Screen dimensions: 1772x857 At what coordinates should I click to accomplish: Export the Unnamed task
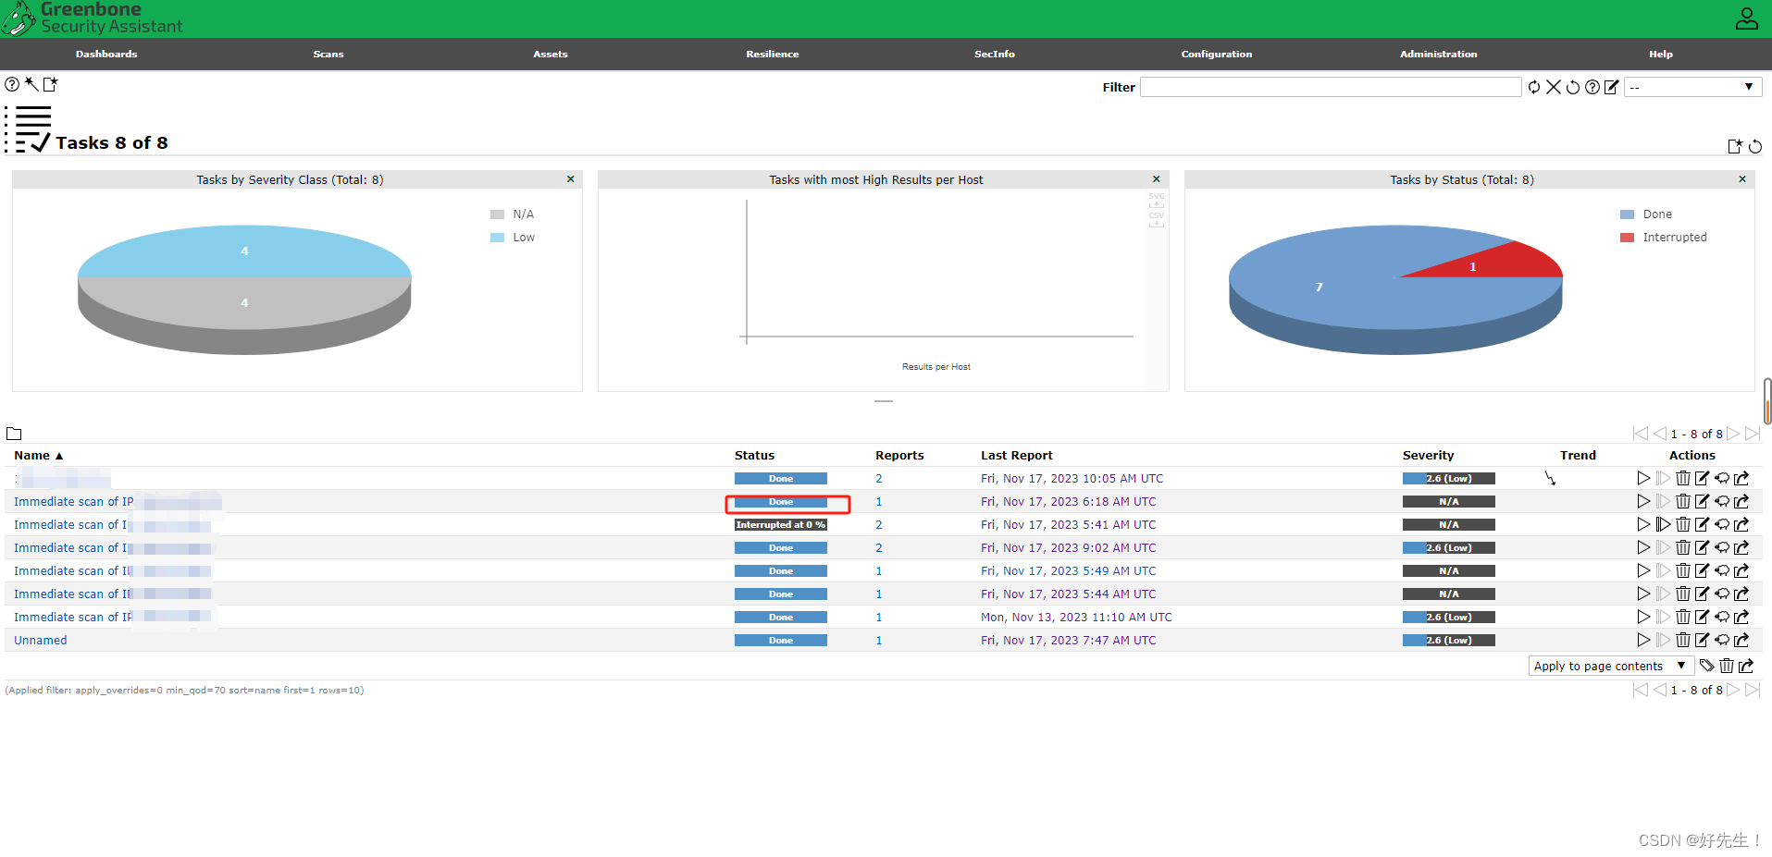click(x=1741, y=640)
